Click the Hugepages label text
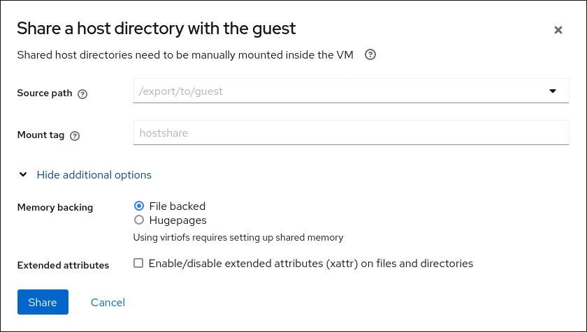587x332 pixels. coord(177,220)
